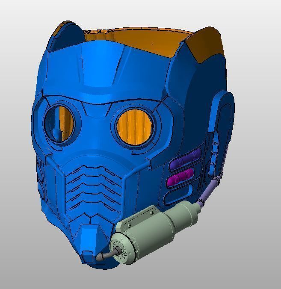Select the perforated front cap of the canister
This screenshot has height=289, width=281.
click(x=120, y=249)
